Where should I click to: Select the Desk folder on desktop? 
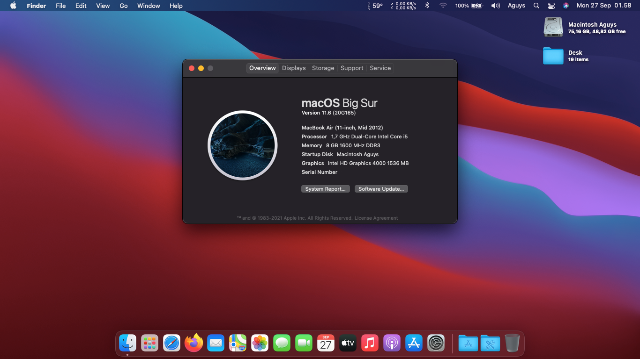pos(553,56)
